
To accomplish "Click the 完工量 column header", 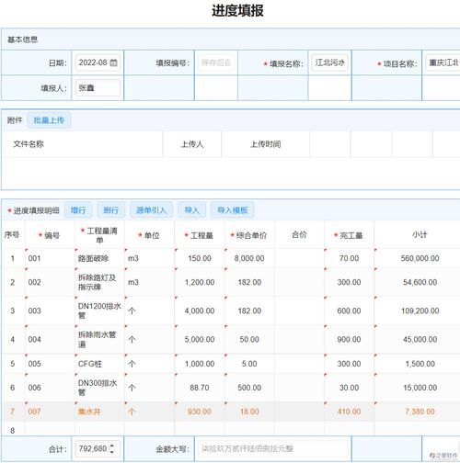I will click(349, 235).
